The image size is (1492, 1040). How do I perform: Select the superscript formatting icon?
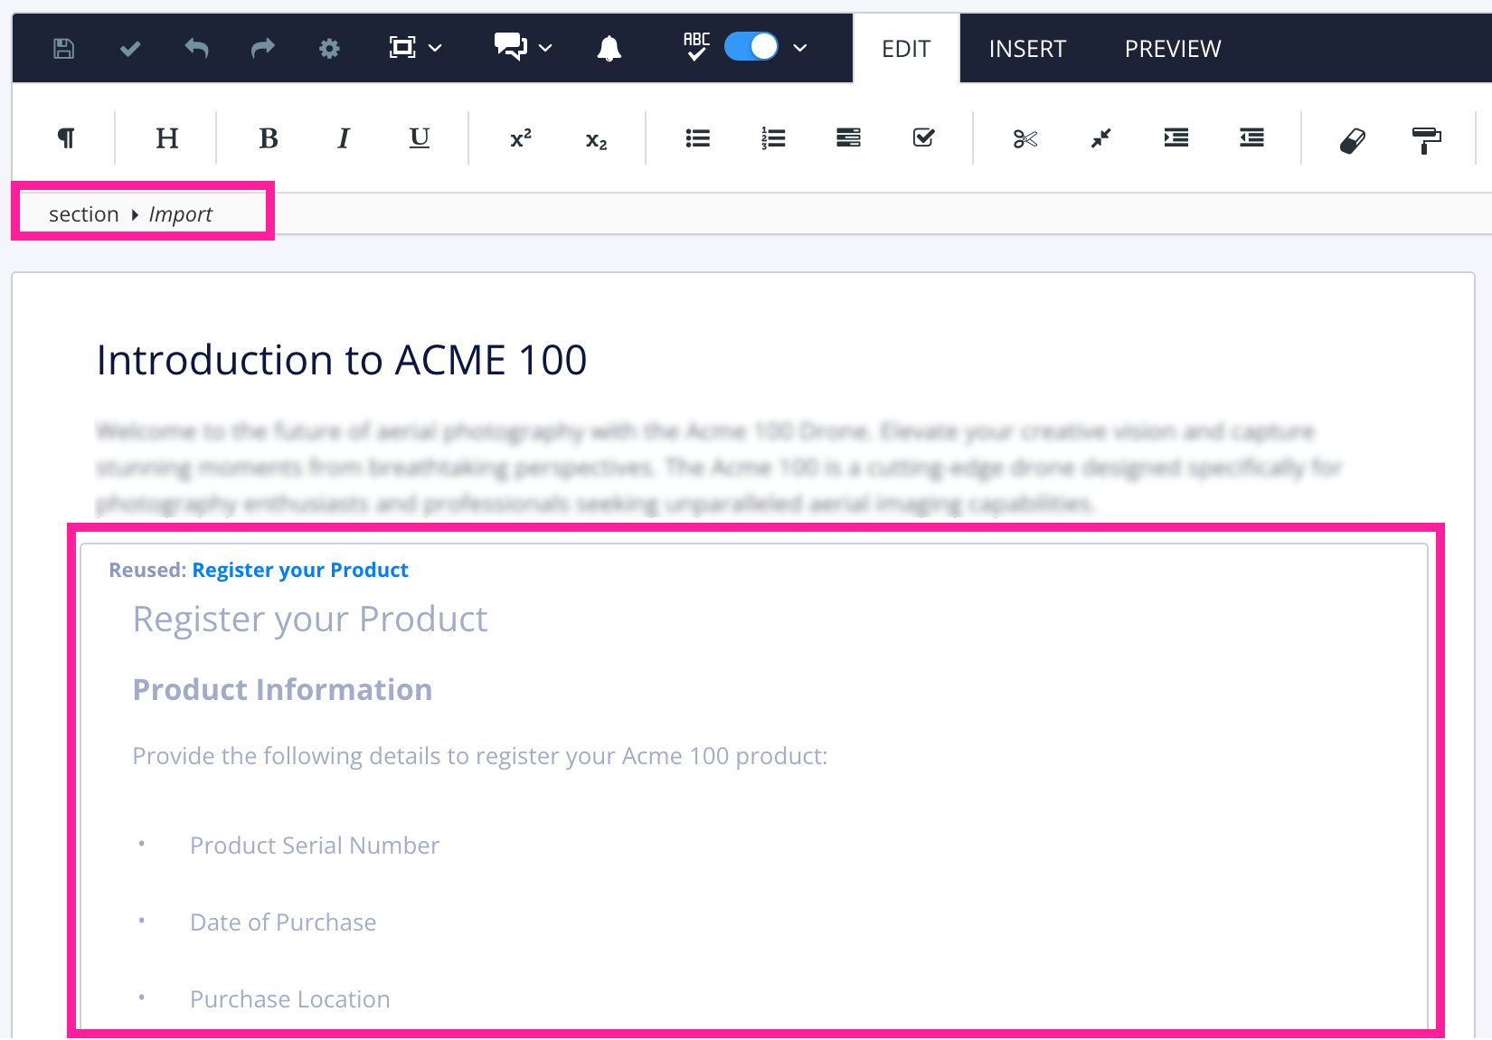[x=519, y=137]
